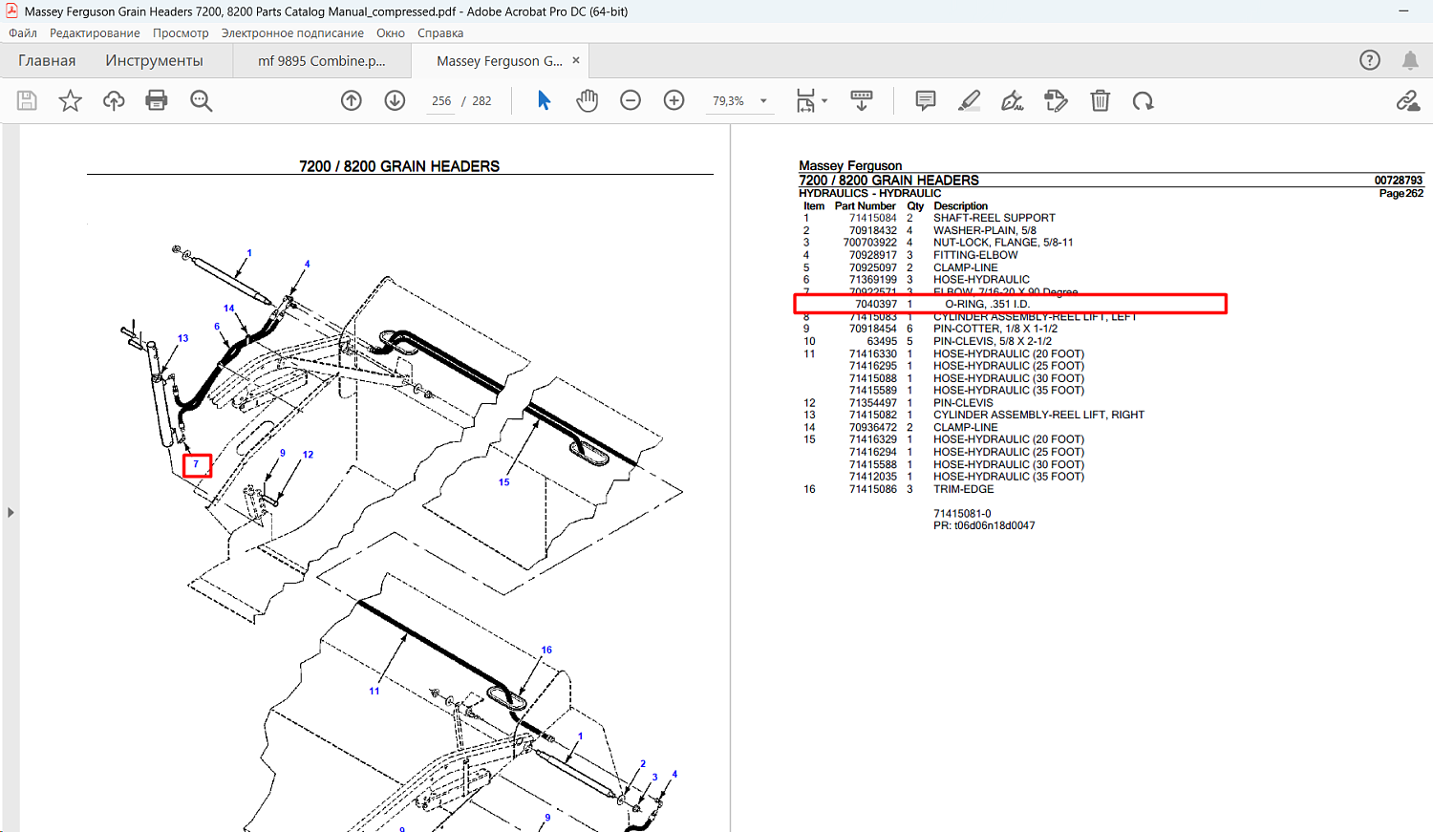Screen dimensions: 1433x832
Task: Open the Электронное подписание menu
Action: (292, 32)
